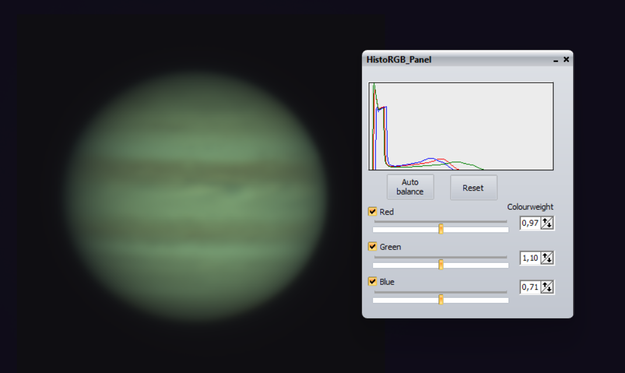Close the HistoRGB_Panel window

click(566, 59)
